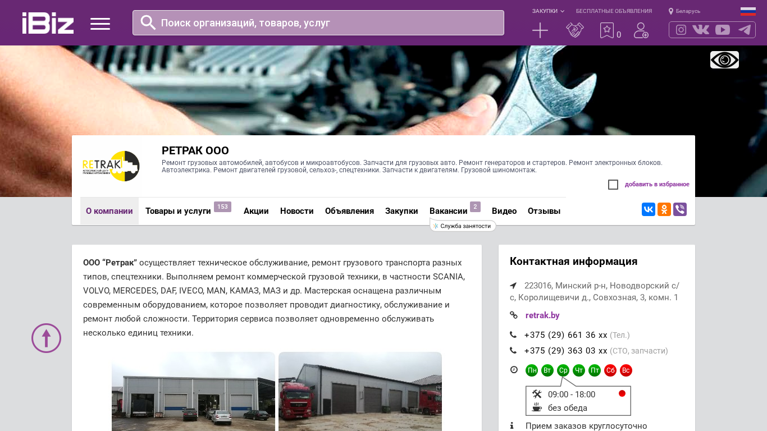This screenshot has height=431, width=767.
Task: Open the hamburger menu icon
Action: click(100, 24)
